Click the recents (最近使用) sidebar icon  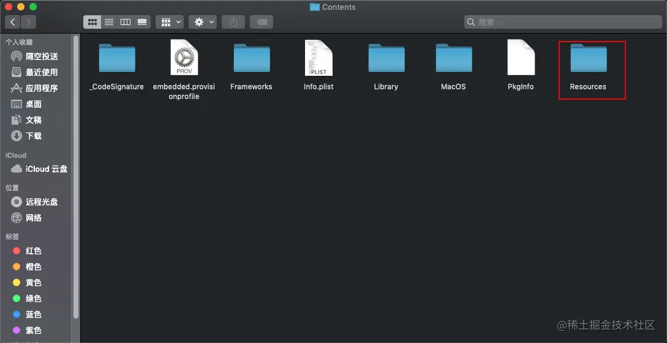(16, 72)
